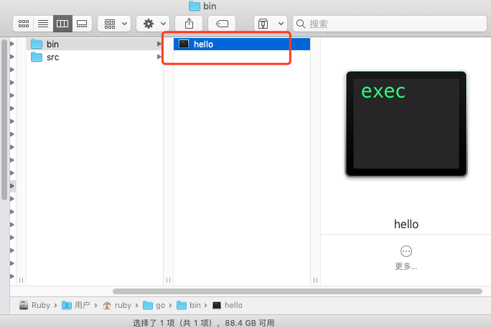Screen dimensions: 491x328
Task: Switch to icon view in the toolbar
Action: [23, 24]
